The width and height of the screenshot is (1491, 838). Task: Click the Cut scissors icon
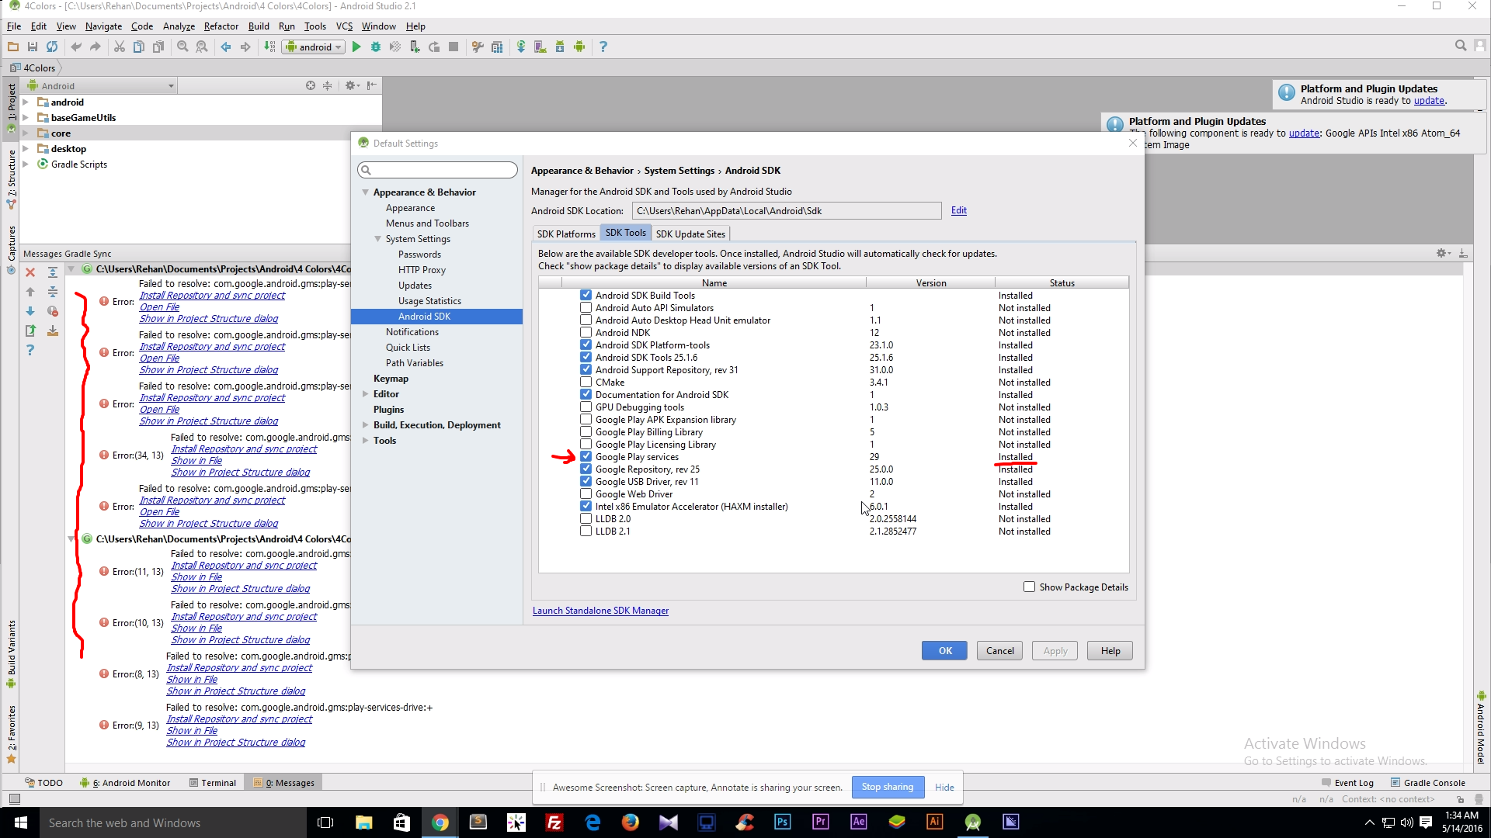coord(119,47)
